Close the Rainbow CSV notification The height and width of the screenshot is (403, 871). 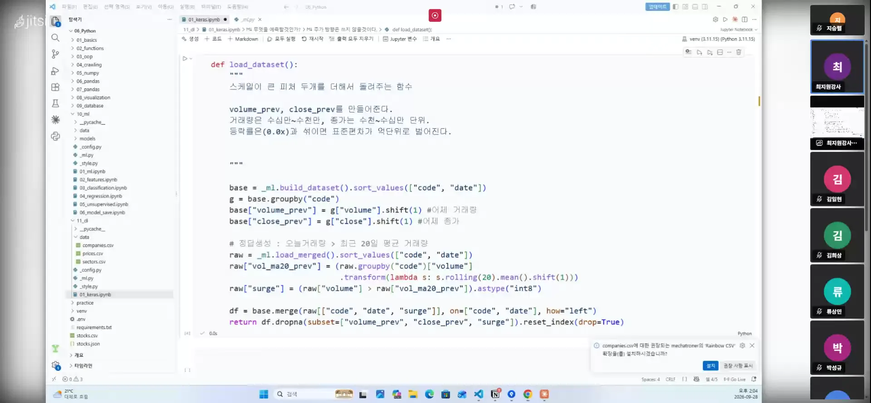click(x=752, y=345)
